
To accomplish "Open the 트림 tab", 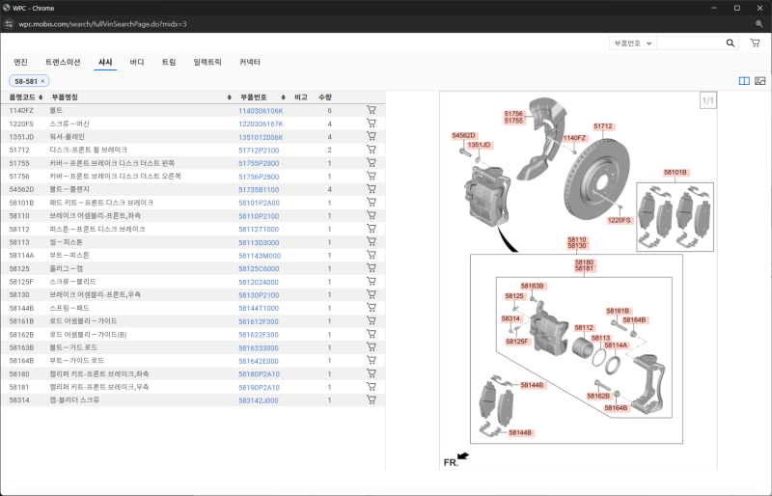I will [169, 62].
